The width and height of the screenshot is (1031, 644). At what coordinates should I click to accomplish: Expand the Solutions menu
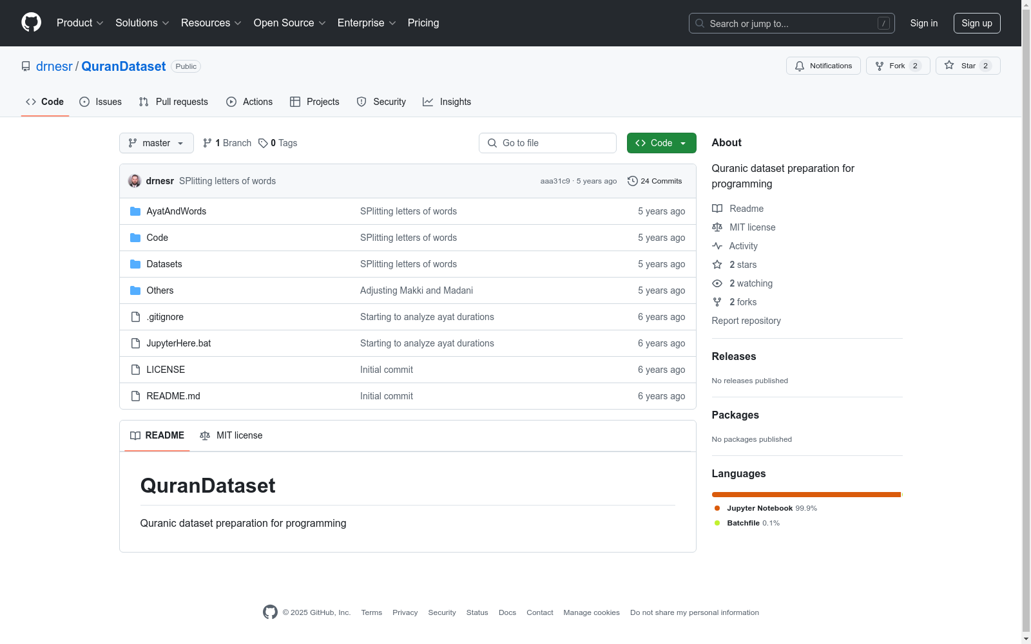pyautogui.click(x=142, y=23)
